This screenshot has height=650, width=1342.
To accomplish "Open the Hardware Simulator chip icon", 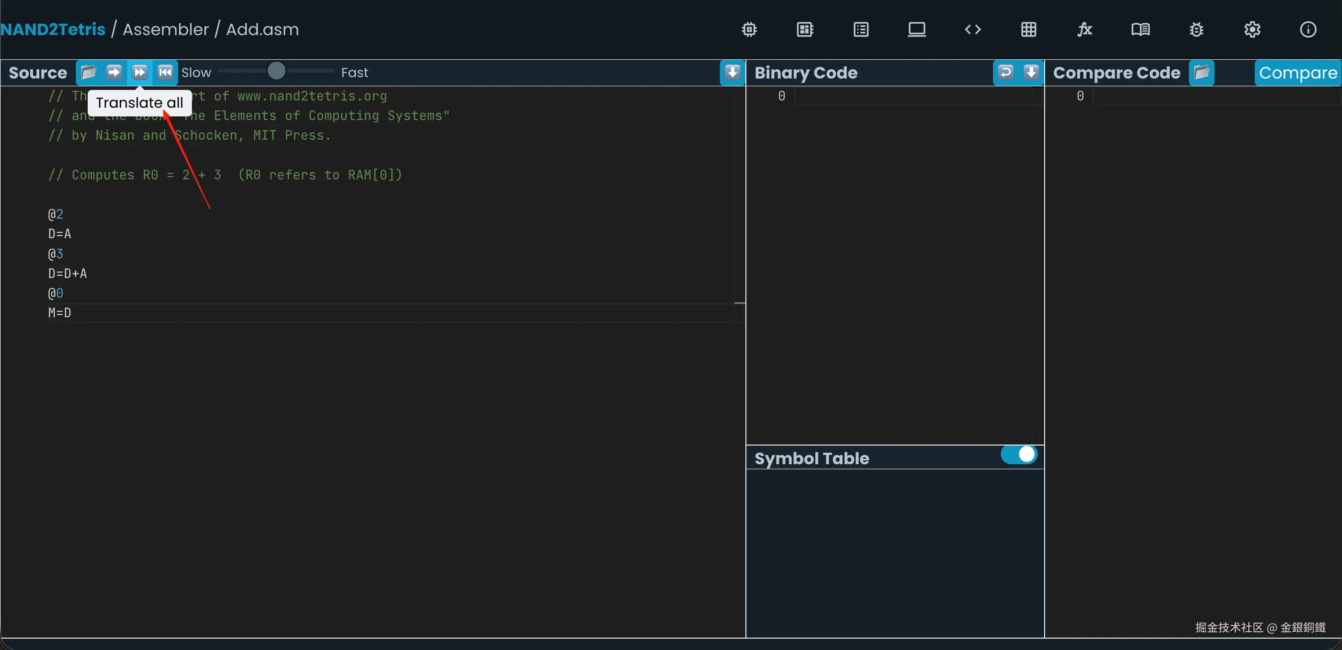I will pyautogui.click(x=749, y=29).
